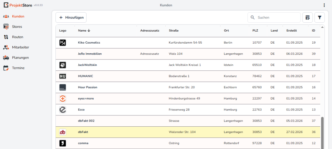This screenshot has width=332, height=149.
Task: Go to Stores in sidebar
Action: tap(17, 27)
